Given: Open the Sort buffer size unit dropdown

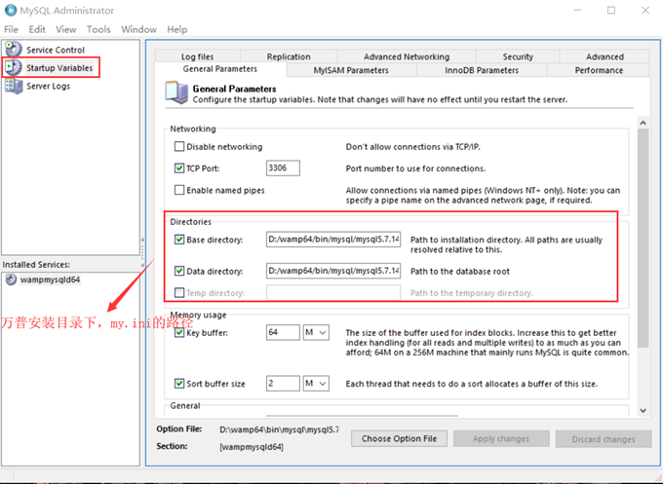Looking at the screenshot, I should [316, 384].
